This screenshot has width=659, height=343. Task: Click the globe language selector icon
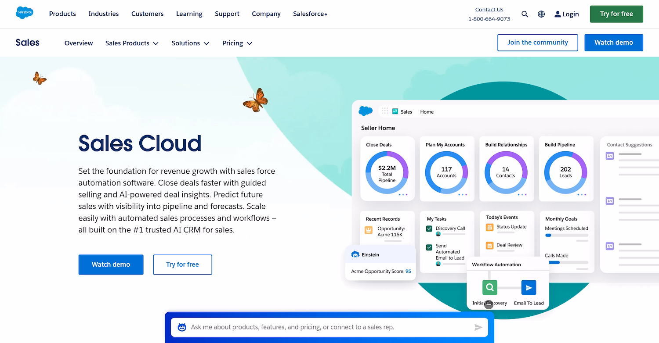tap(541, 14)
